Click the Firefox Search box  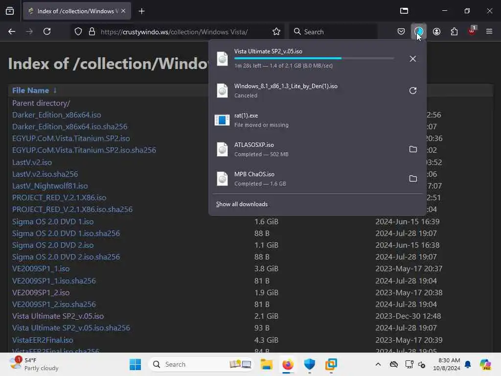[333, 32]
